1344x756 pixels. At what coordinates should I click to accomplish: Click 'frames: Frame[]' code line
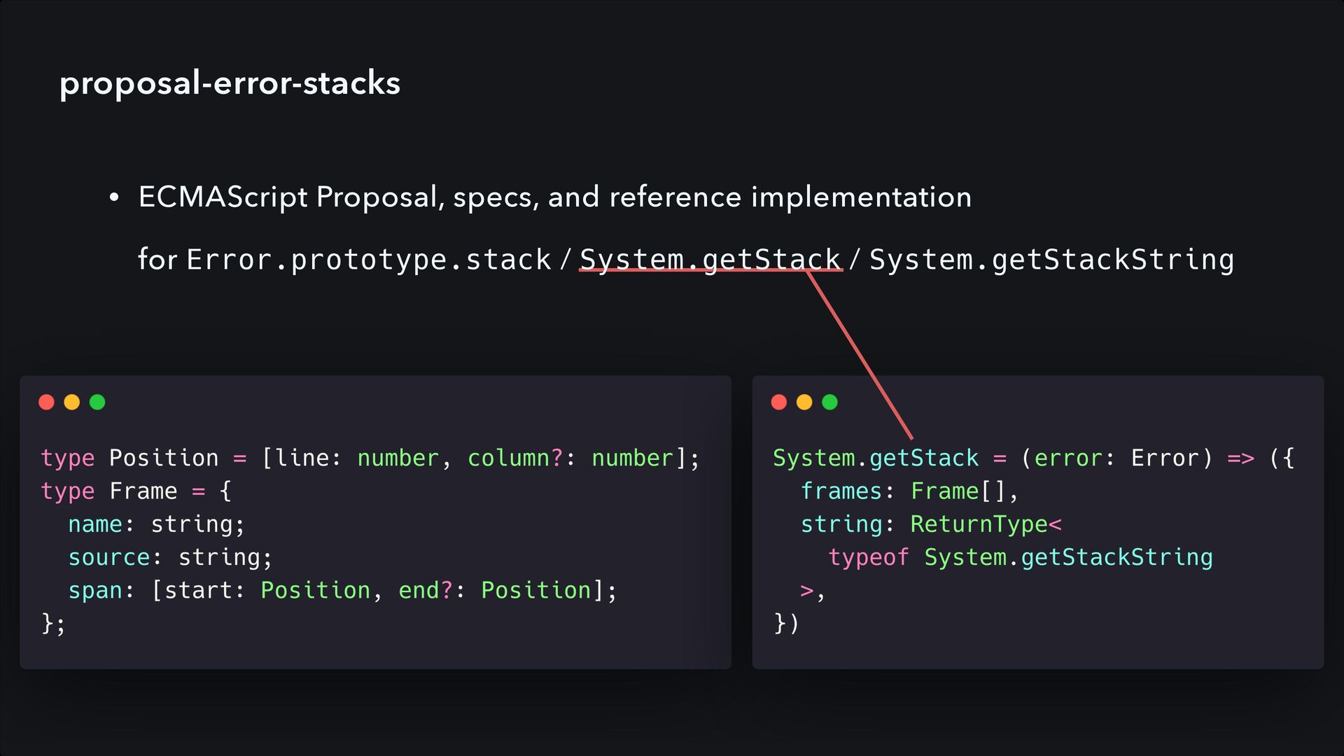coord(909,491)
